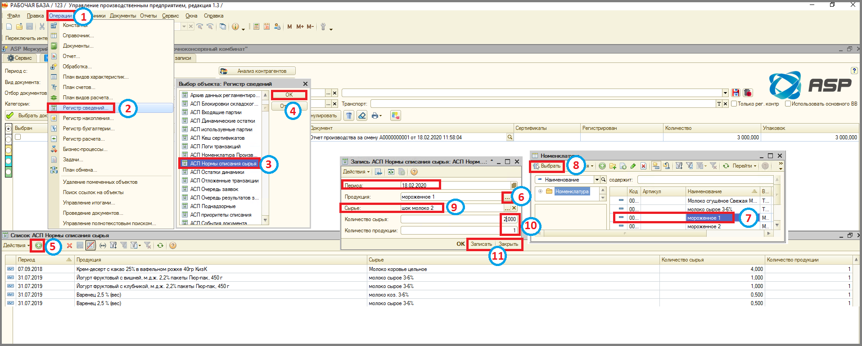This screenshot has height=346, width=862.
Task: Click the eraser icon in ASP Меркурий toolbar
Action: (x=362, y=115)
